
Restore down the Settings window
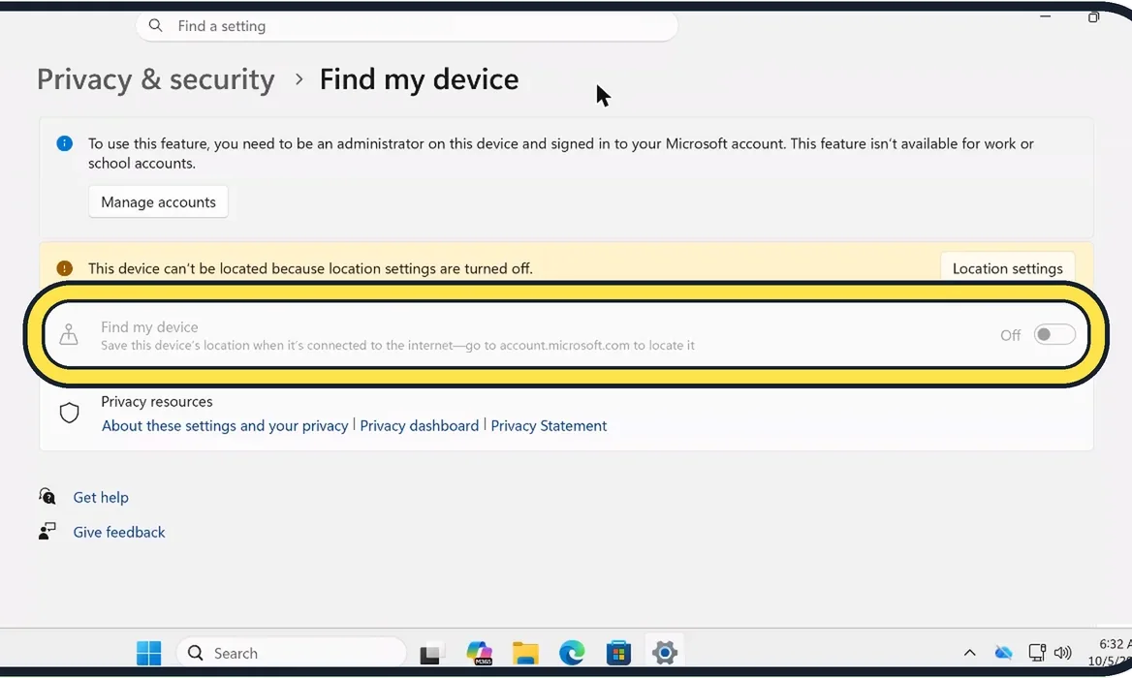coord(1093,17)
